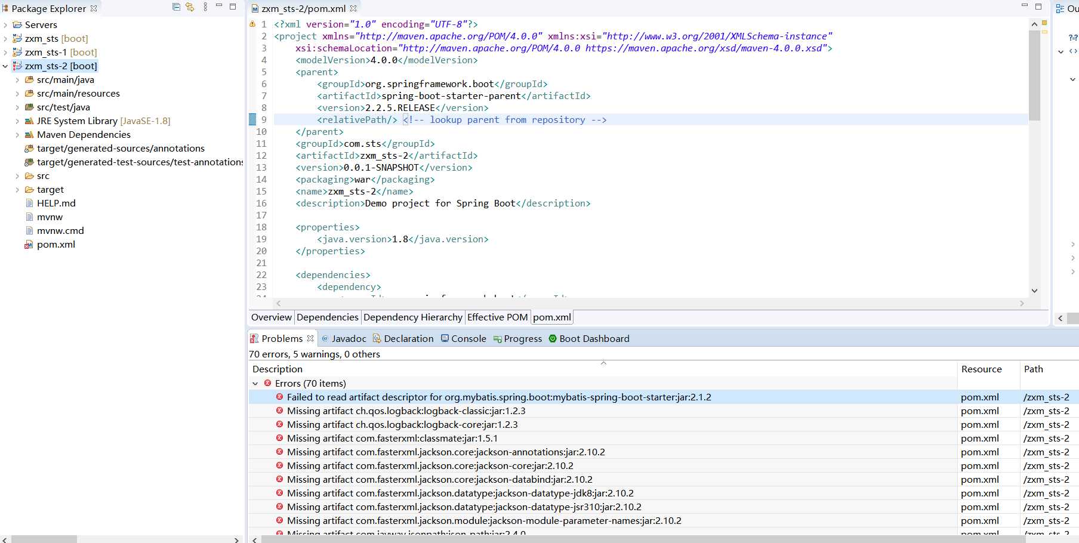Click the zxm_sts-1 project icon
The image size is (1079, 543).
(x=17, y=52)
